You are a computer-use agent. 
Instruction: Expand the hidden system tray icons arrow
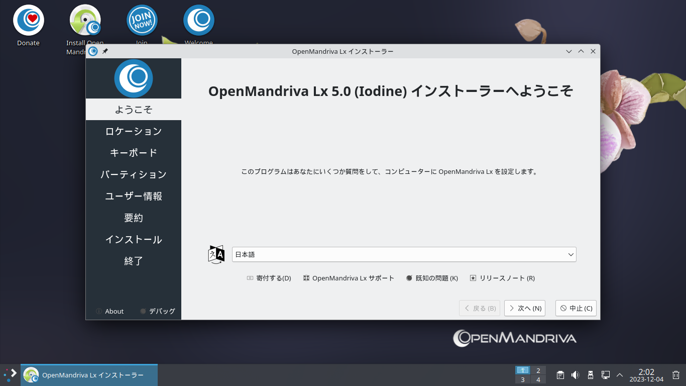[620, 375]
